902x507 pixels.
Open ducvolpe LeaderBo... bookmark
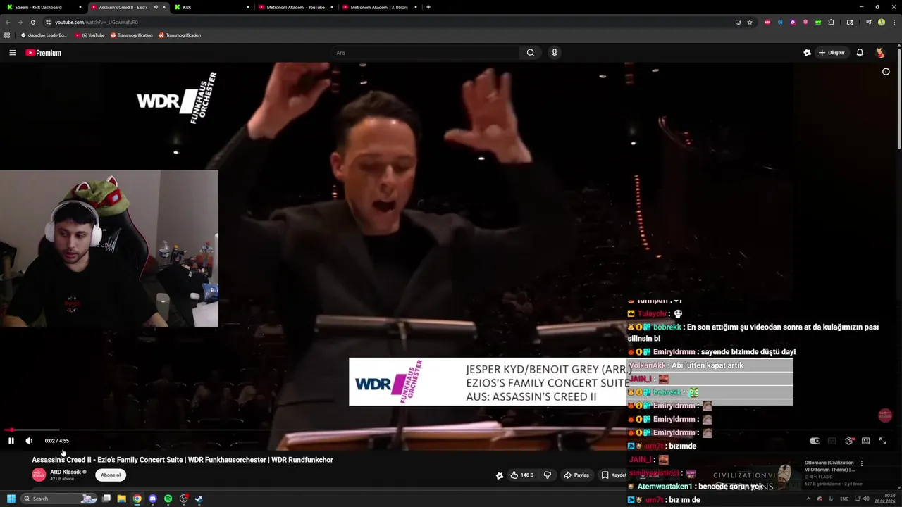(x=44, y=35)
